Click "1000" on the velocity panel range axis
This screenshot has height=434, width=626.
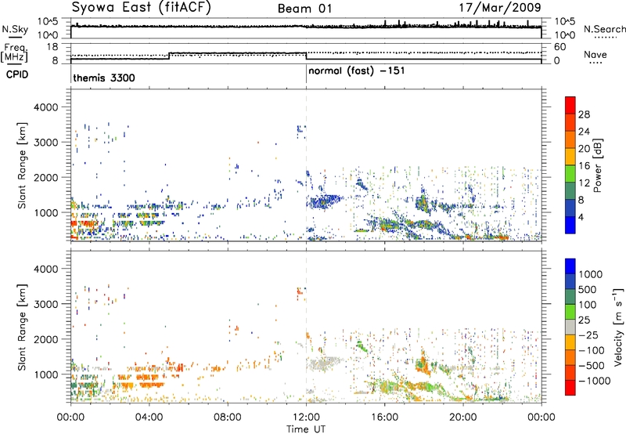click(45, 374)
